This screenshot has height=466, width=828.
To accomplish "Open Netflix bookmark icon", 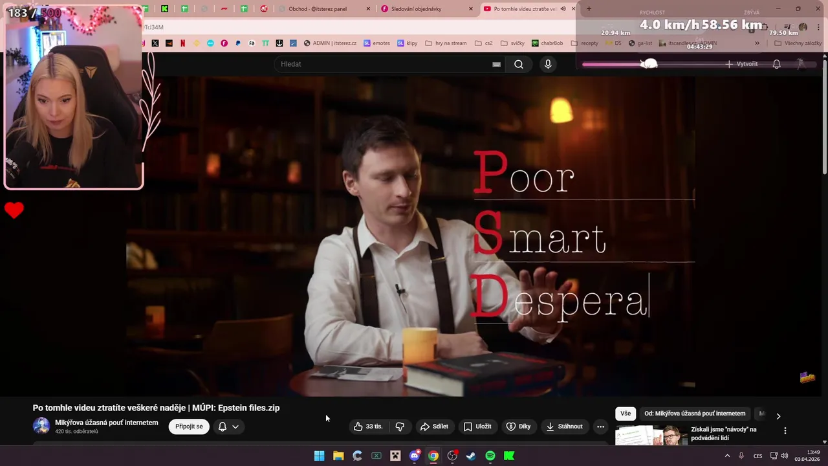I will tap(182, 43).
